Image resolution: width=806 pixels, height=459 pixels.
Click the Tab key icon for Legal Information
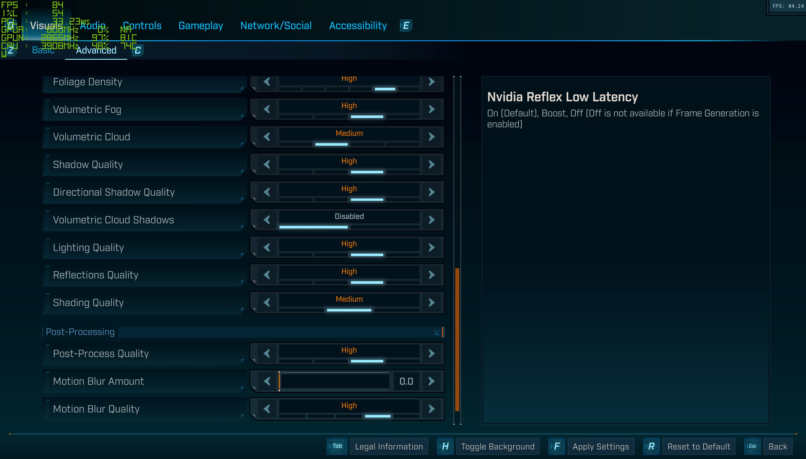point(337,446)
